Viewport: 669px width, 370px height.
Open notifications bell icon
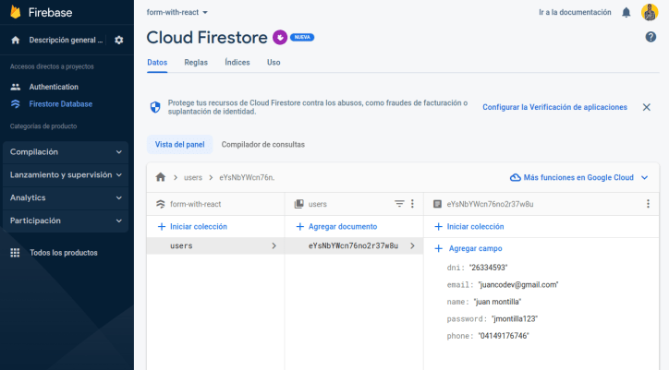tap(626, 12)
